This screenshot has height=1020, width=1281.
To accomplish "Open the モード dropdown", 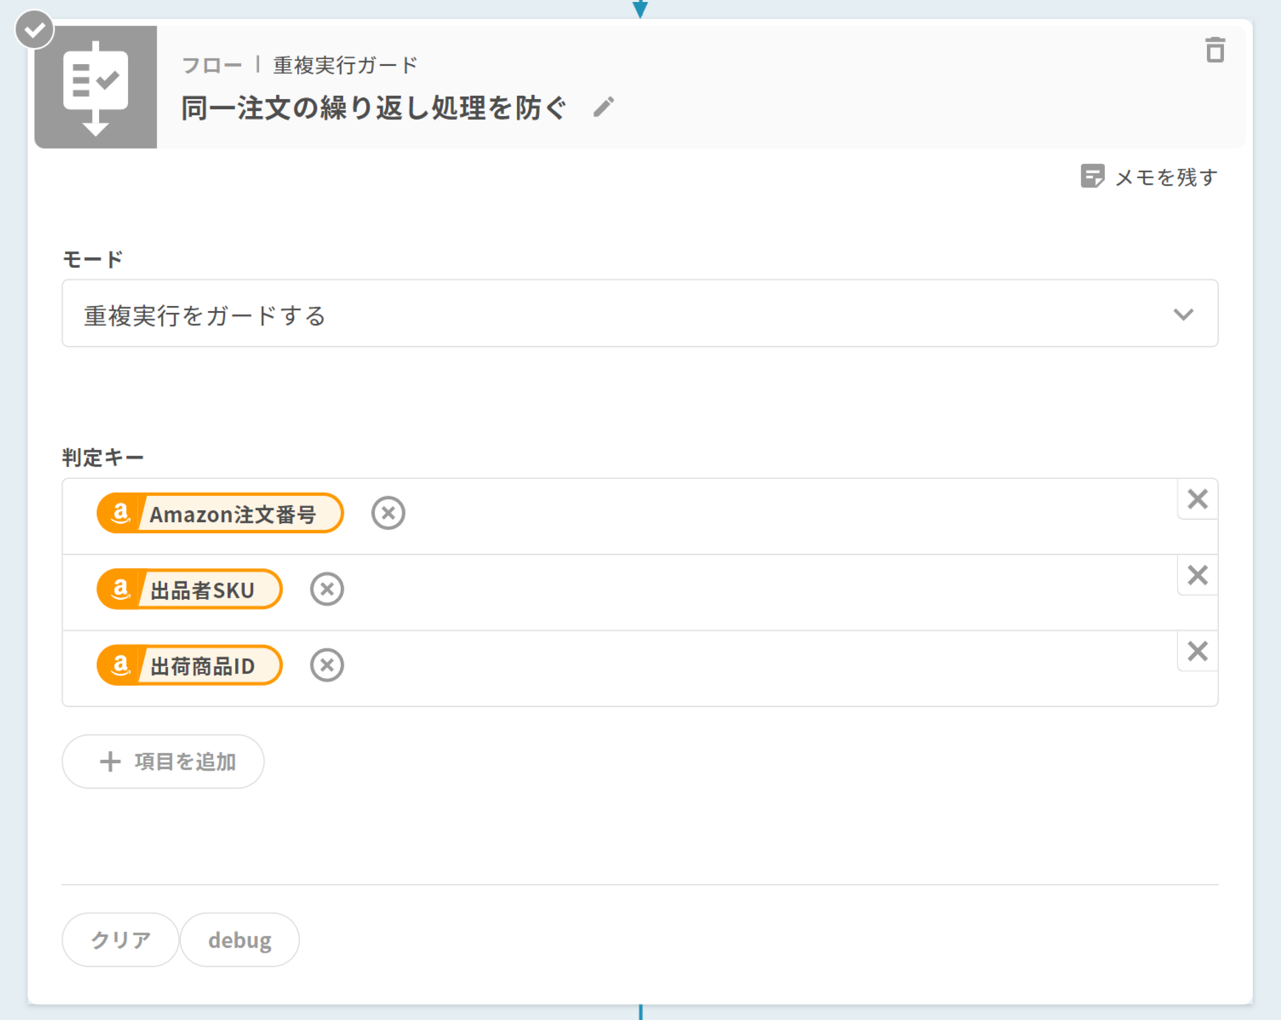I will click(x=639, y=314).
